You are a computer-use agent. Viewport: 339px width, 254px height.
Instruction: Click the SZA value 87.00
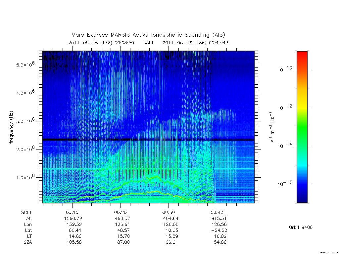click(x=123, y=242)
